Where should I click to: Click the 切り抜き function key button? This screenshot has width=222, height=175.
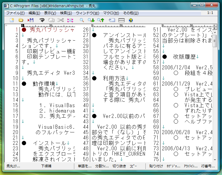click(x=119, y=166)
